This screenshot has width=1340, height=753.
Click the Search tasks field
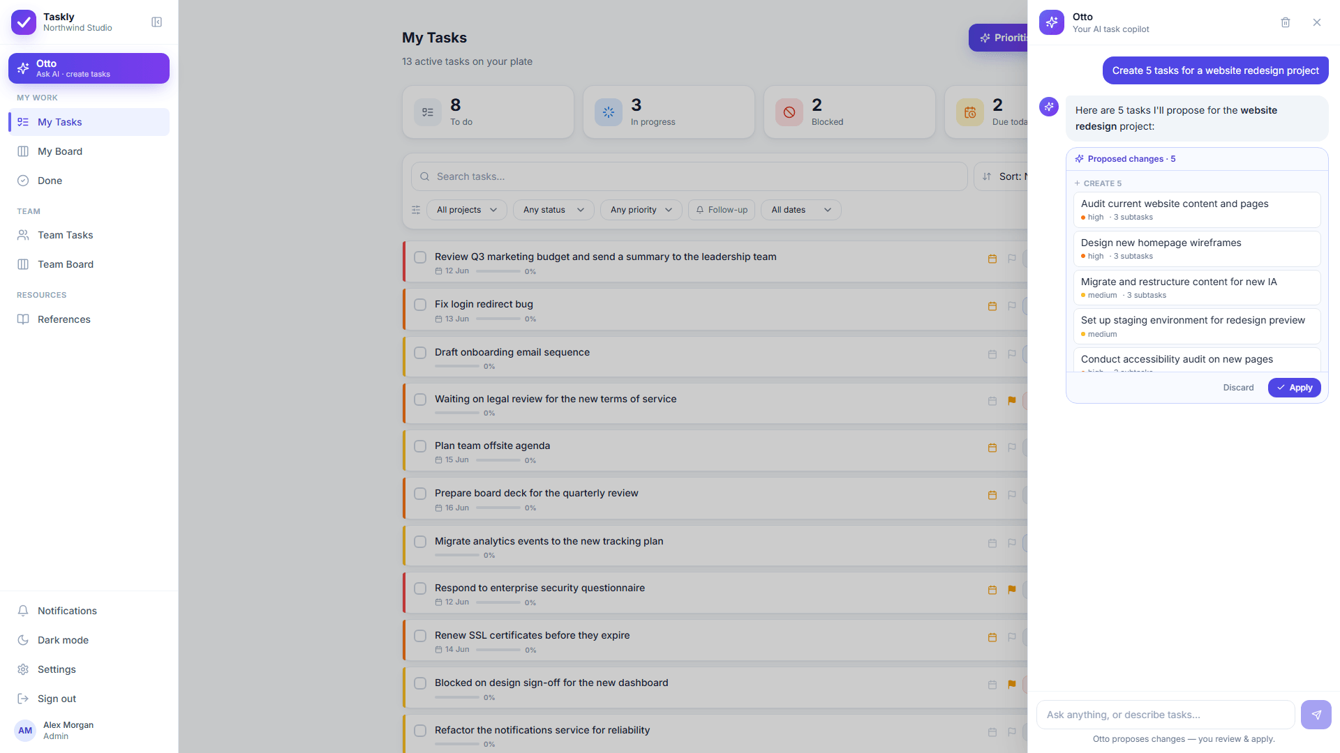pos(689,176)
